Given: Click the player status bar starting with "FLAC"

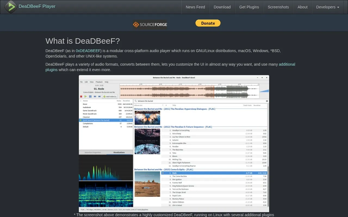Looking at the screenshot, I should point(174,210).
